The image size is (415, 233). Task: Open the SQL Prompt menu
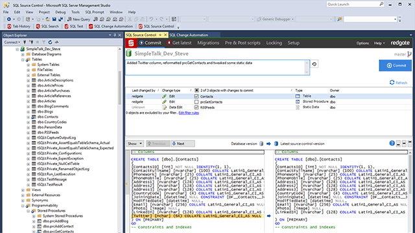click(95, 12)
